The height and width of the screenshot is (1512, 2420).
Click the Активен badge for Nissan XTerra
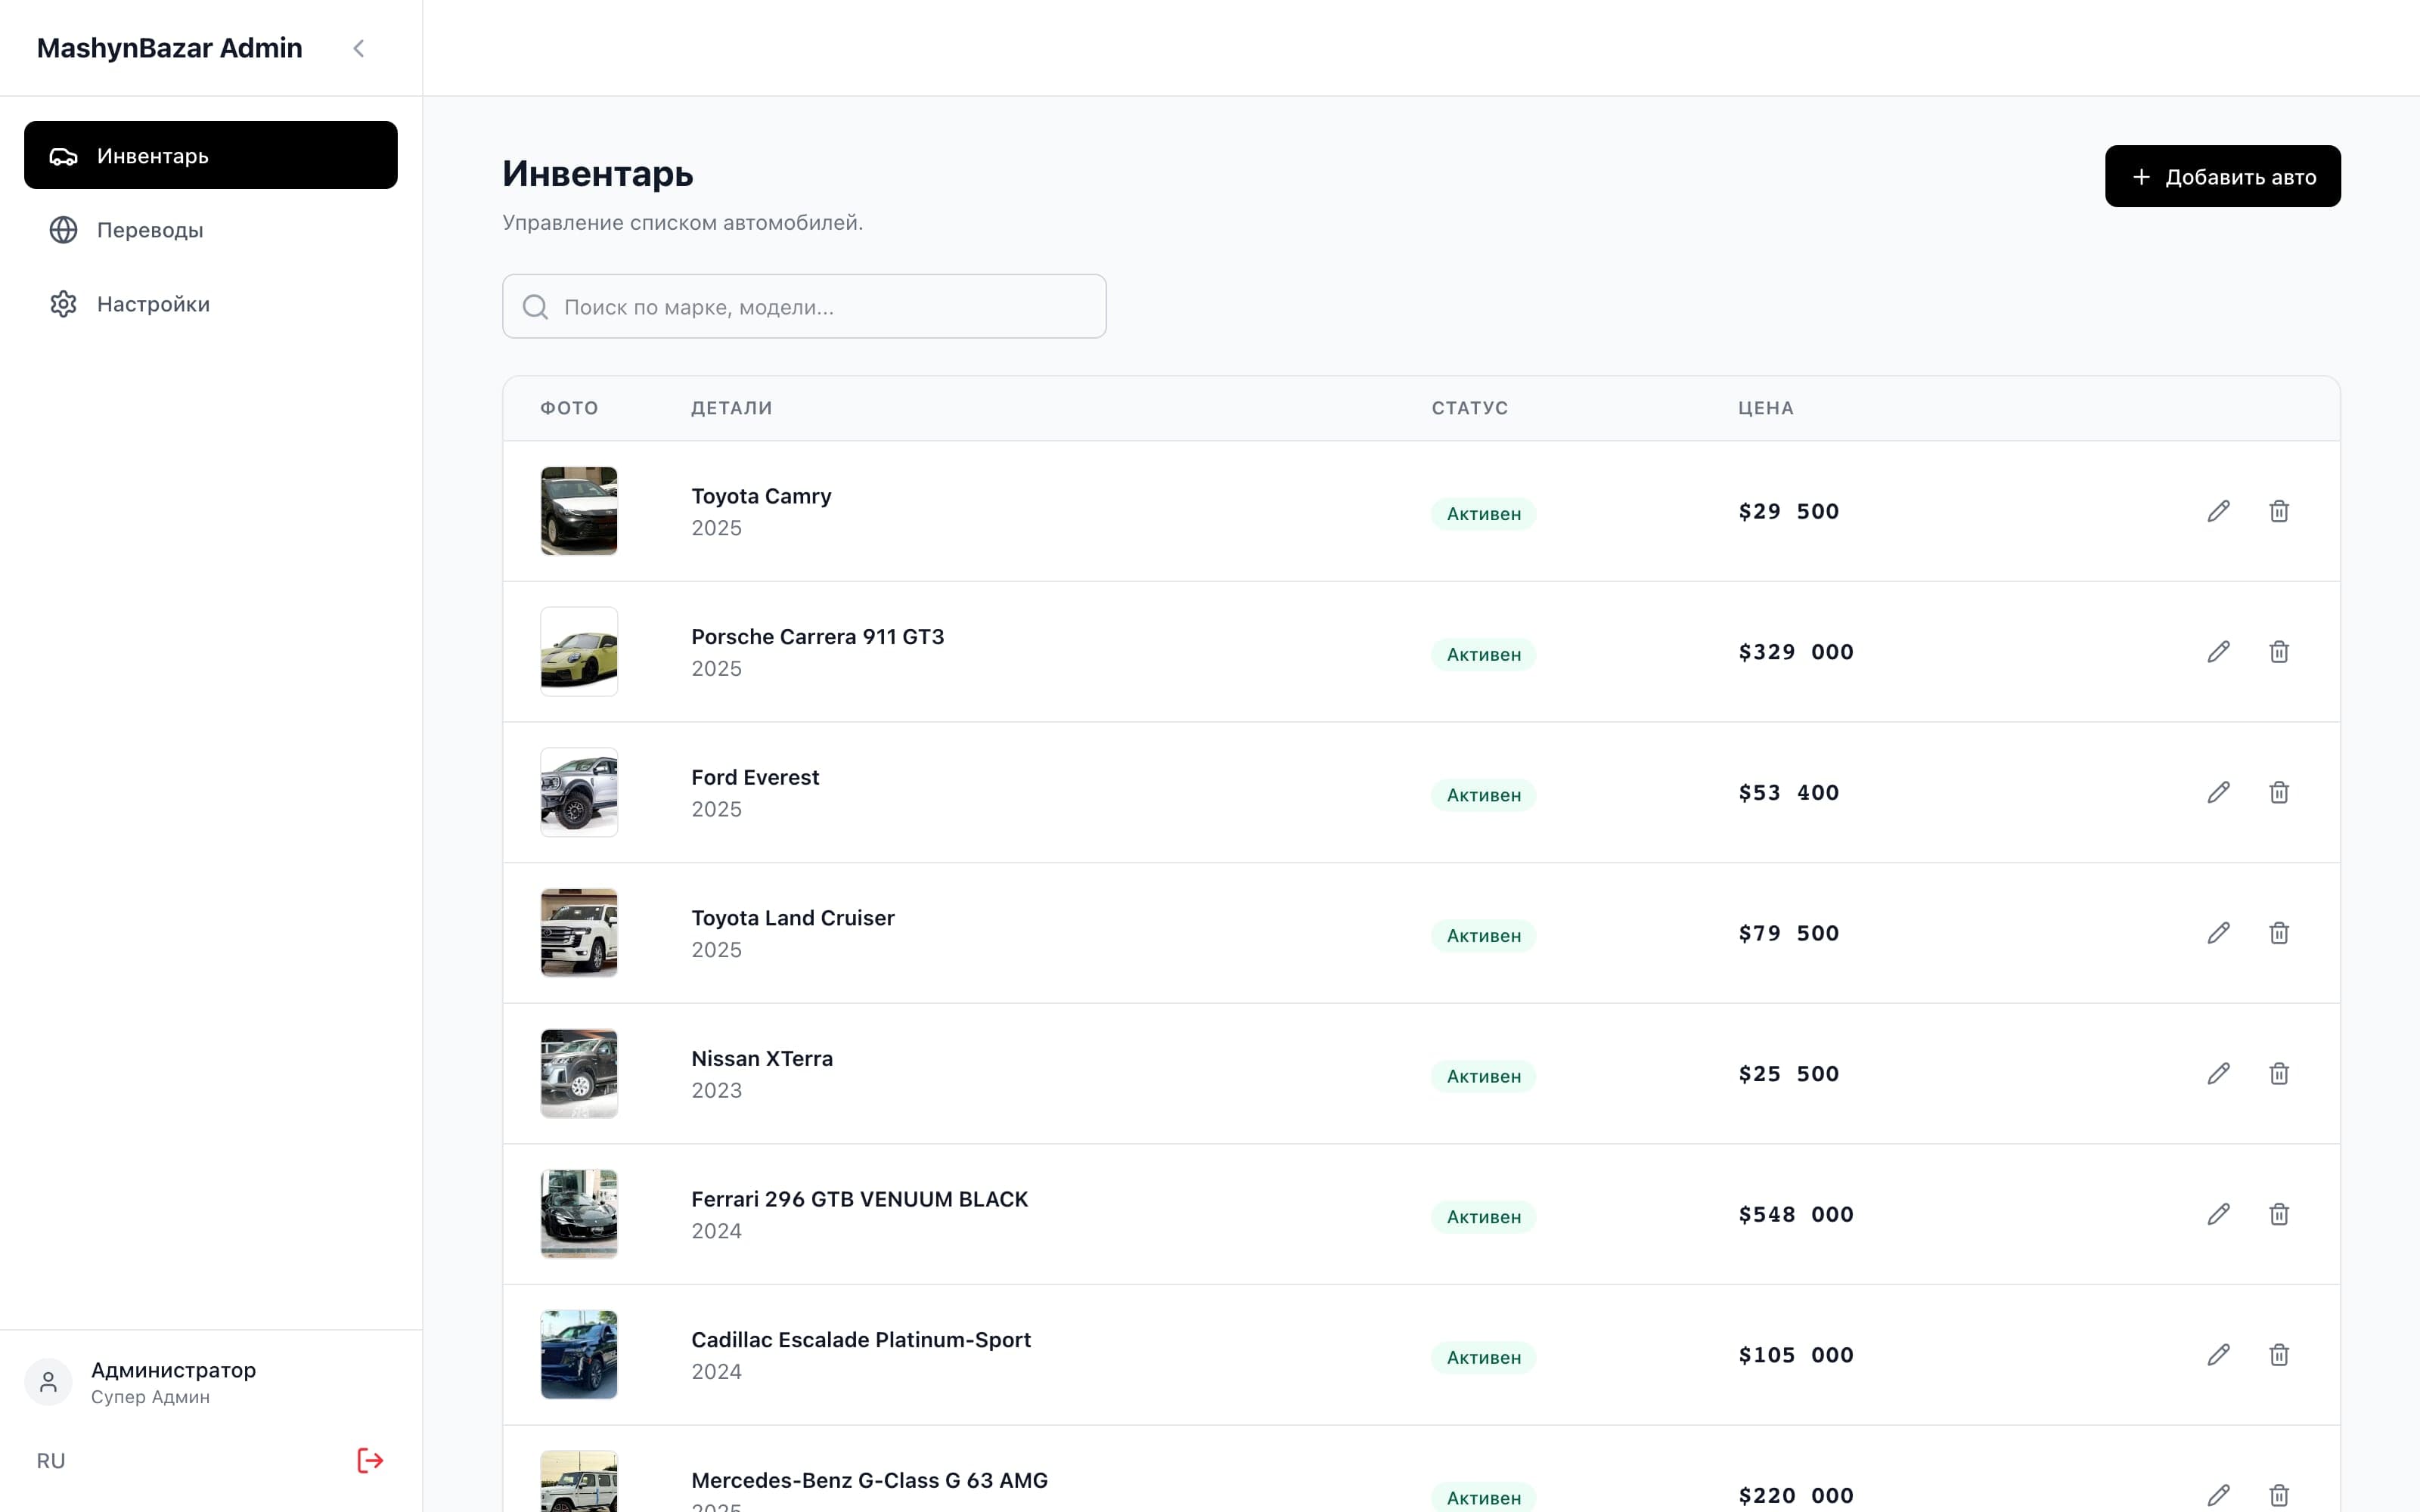pos(1483,1075)
